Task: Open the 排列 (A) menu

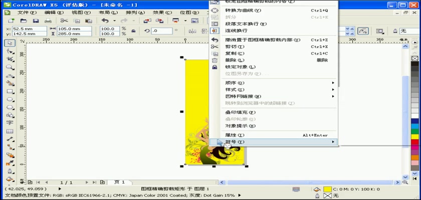Action: pos(135,12)
